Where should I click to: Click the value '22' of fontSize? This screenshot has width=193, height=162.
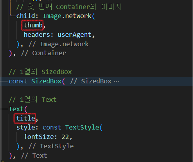(65, 137)
